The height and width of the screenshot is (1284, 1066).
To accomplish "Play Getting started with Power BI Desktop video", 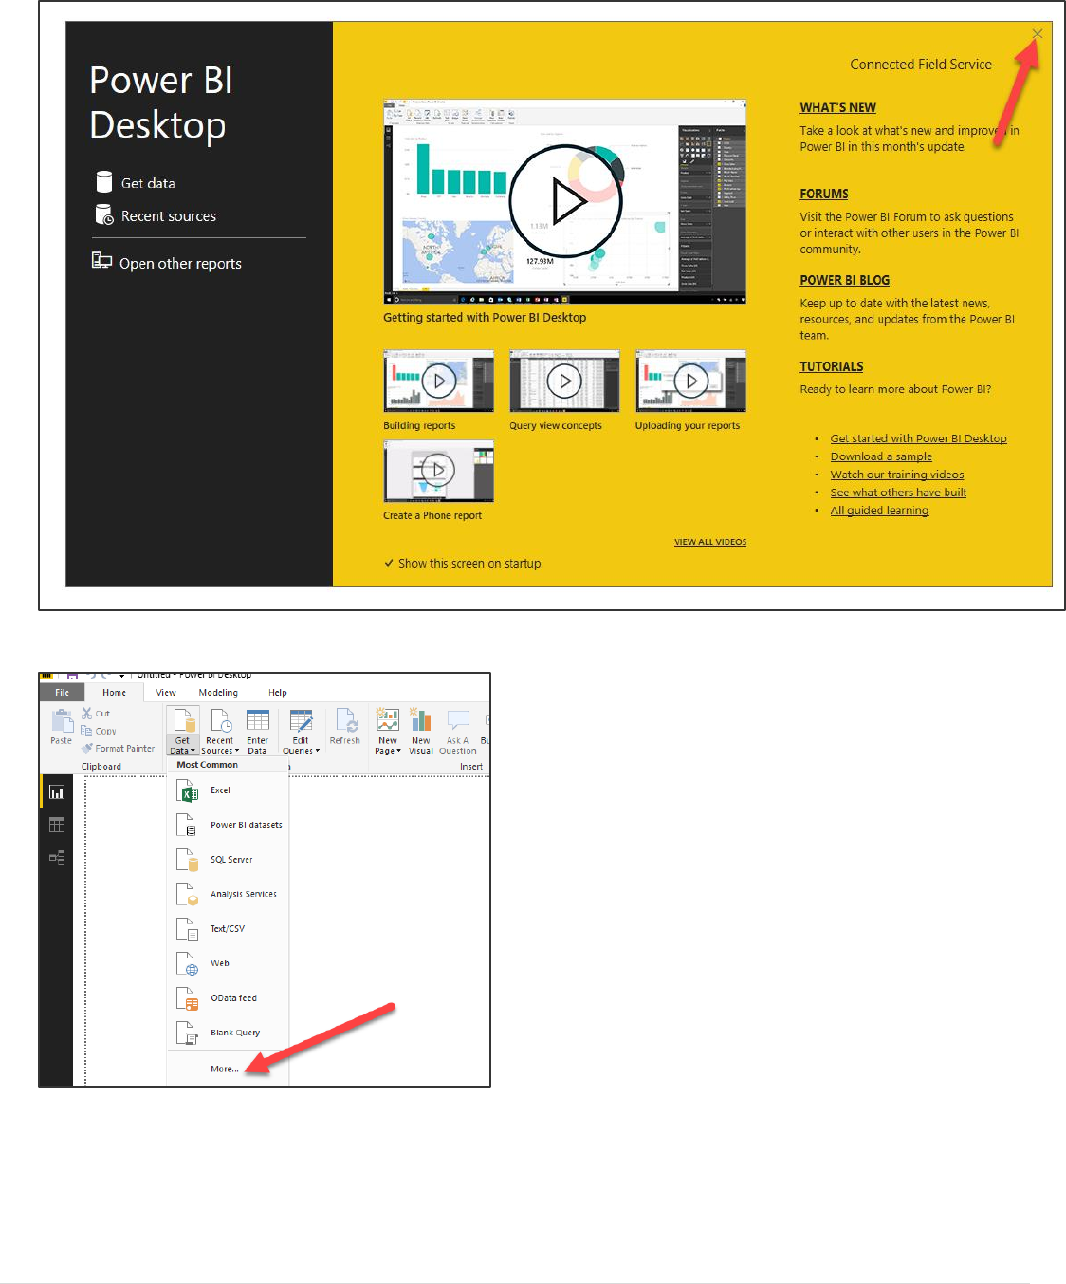I will click(565, 201).
